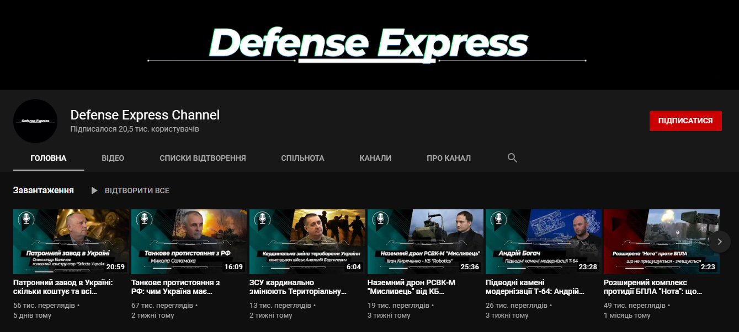Screen dimensions: 739x332
Task: Open the Defense Express banner image
Action: pyautogui.click(x=369, y=45)
